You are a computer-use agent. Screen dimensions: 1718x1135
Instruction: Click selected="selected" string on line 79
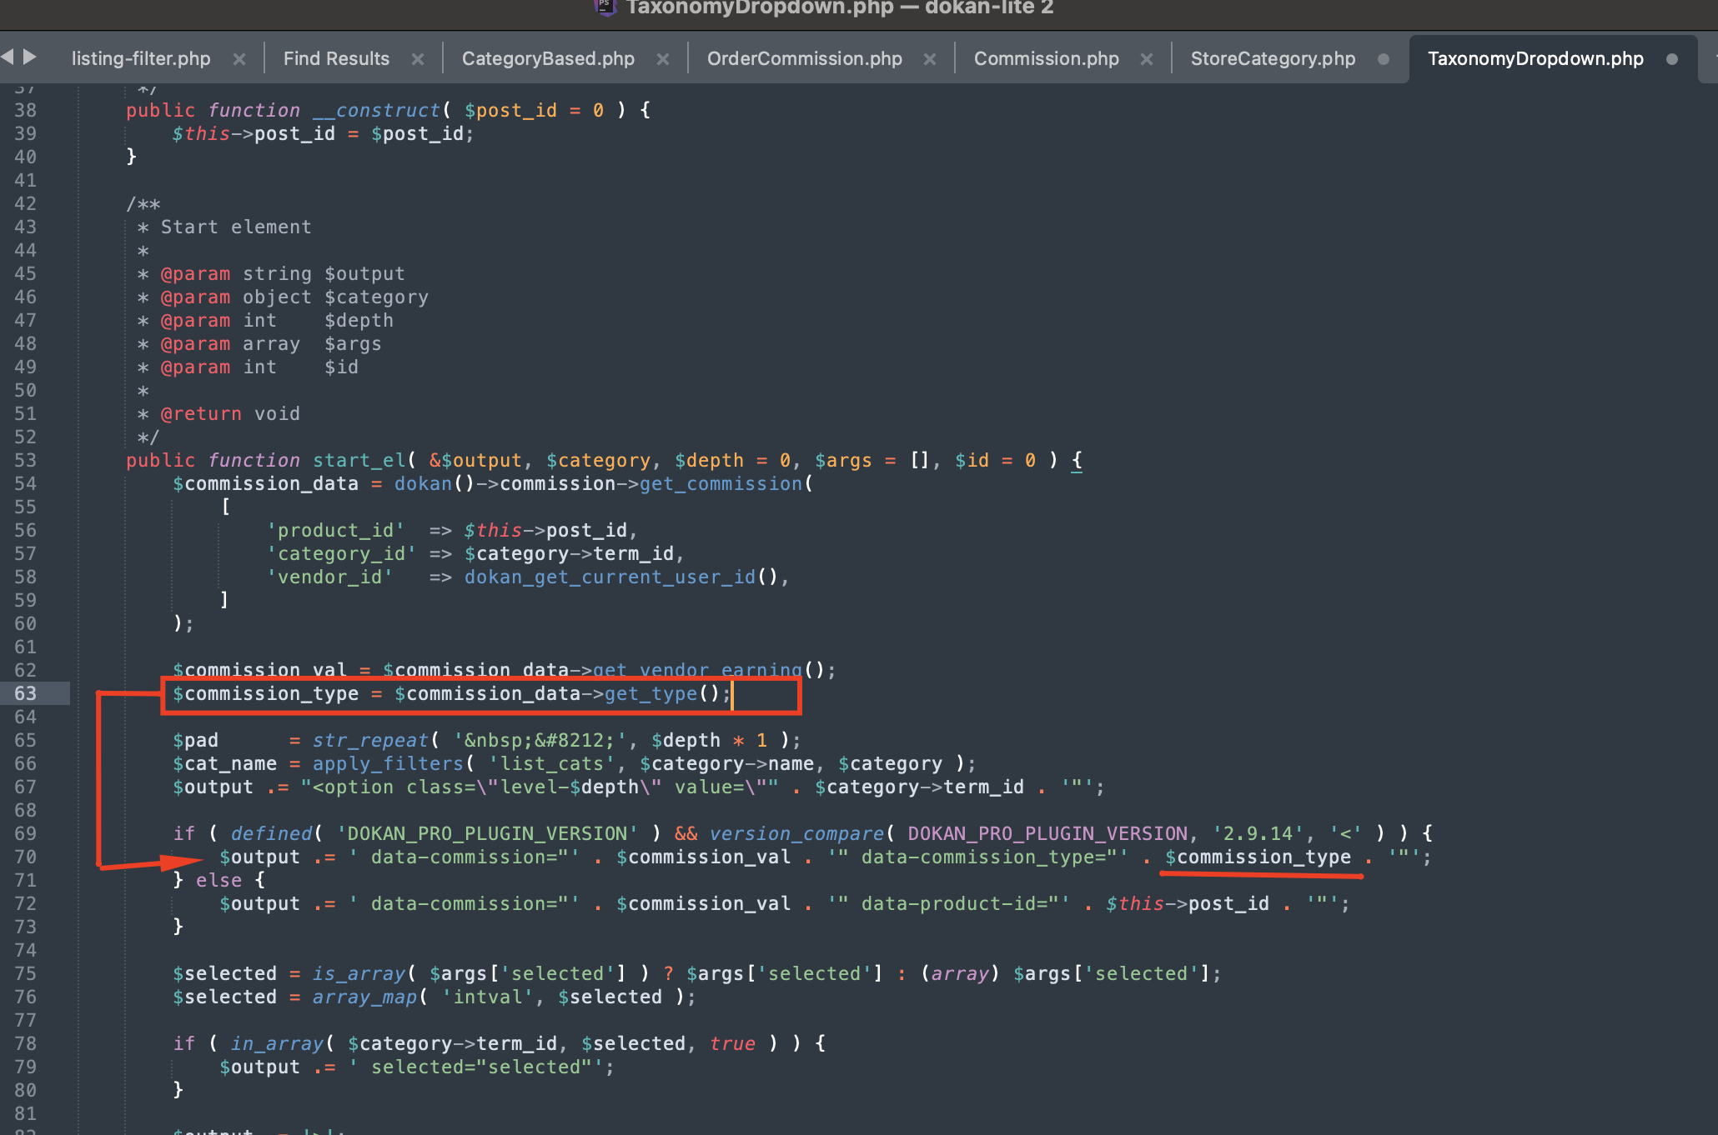point(481,1067)
